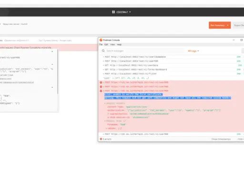Click the first red error icon
The image size is (244, 183).
pyautogui.click(x=101, y=82)
